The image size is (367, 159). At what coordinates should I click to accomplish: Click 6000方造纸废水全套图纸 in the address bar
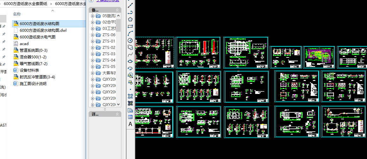click(x=26, y=4)
